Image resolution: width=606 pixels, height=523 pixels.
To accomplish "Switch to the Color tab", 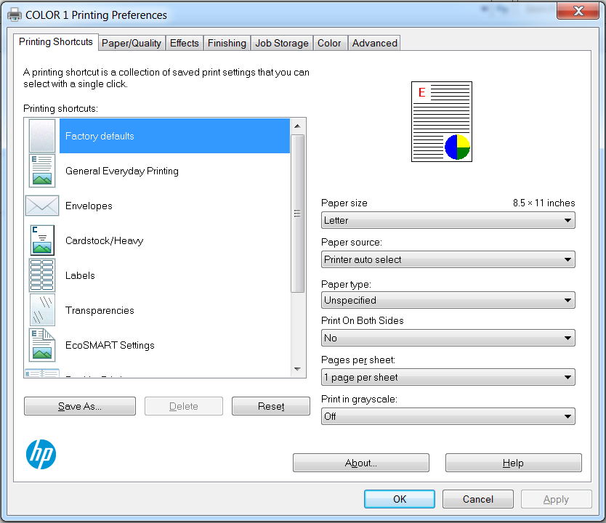I will click(x=329, y=44).
